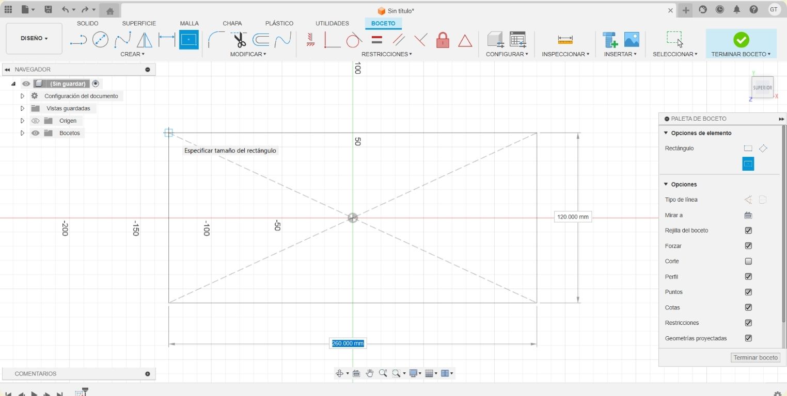
Task: Open the help question mark
Action: [x=754, y=10]
